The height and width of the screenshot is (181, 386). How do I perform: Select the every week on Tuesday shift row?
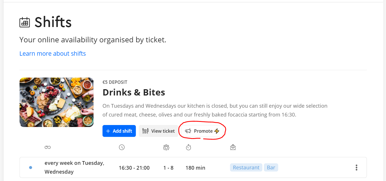(x=193, y=167)
